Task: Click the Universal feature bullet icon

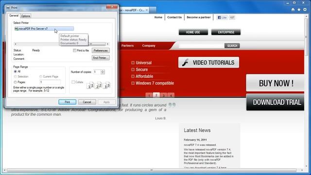Action: click(133, 63)
